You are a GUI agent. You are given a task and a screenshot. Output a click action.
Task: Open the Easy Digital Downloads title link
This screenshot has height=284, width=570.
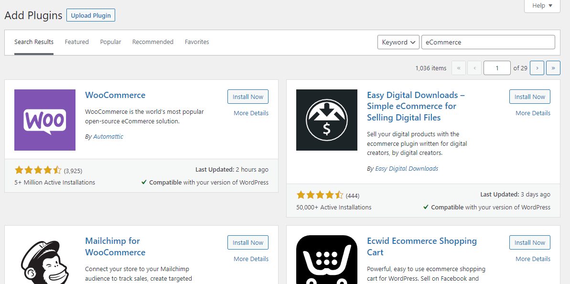[416, 106]
